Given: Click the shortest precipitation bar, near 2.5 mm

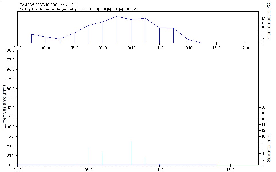Looking at the screenshot, I should pos(145,161).
